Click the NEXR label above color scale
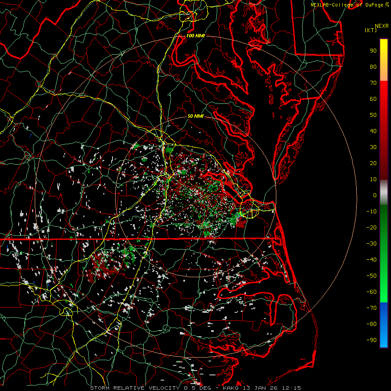 click(x=382, y=26)
